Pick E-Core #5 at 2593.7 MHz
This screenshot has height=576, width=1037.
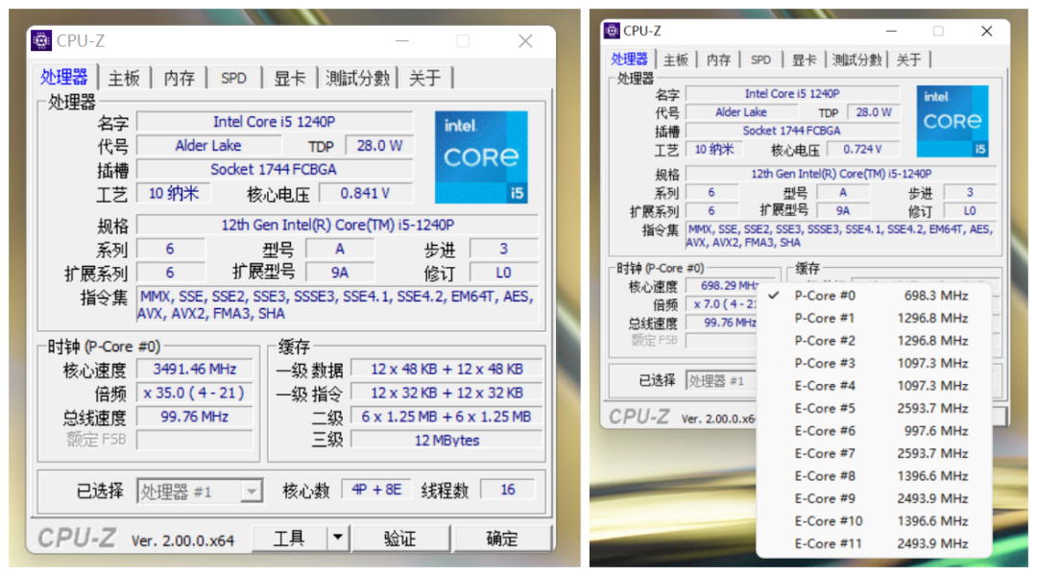tap(873, 408)
